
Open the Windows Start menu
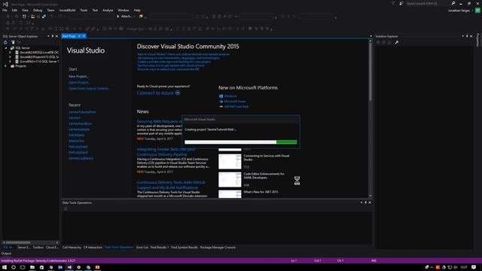pos(5,267)
